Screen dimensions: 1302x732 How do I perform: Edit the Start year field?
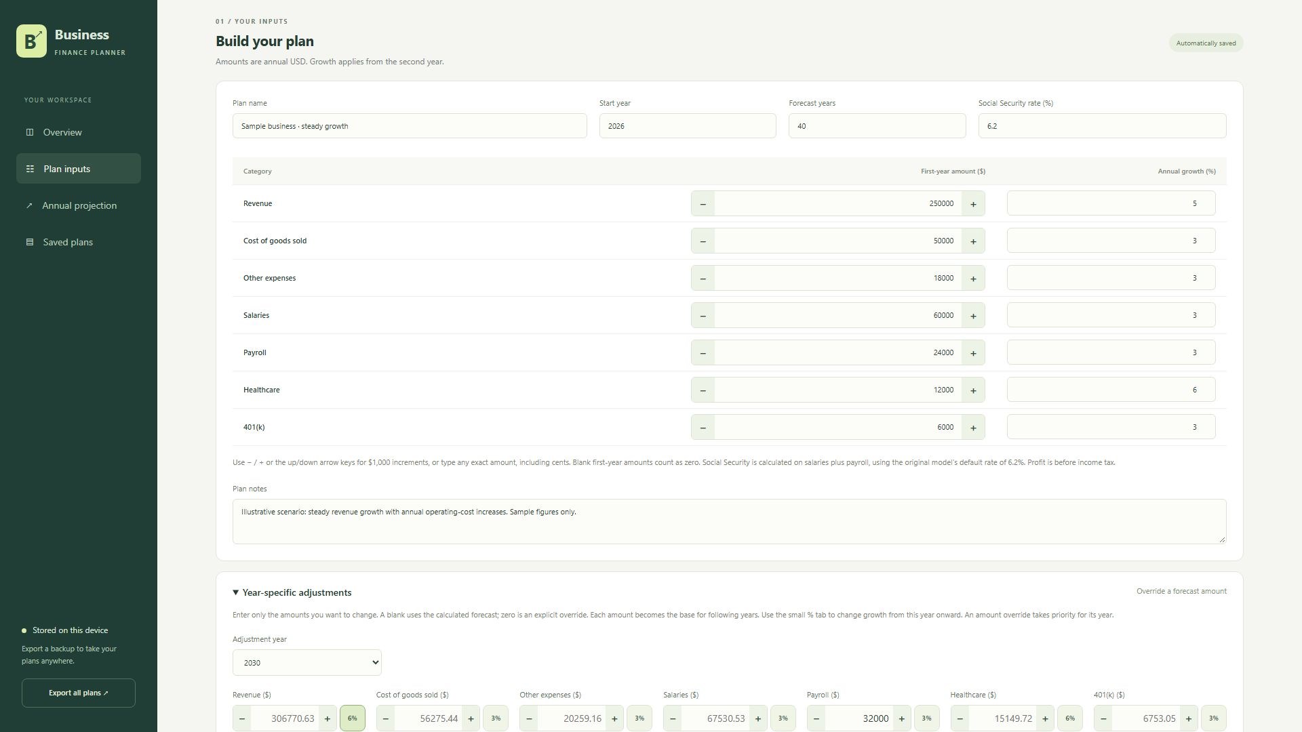(688, 126)
